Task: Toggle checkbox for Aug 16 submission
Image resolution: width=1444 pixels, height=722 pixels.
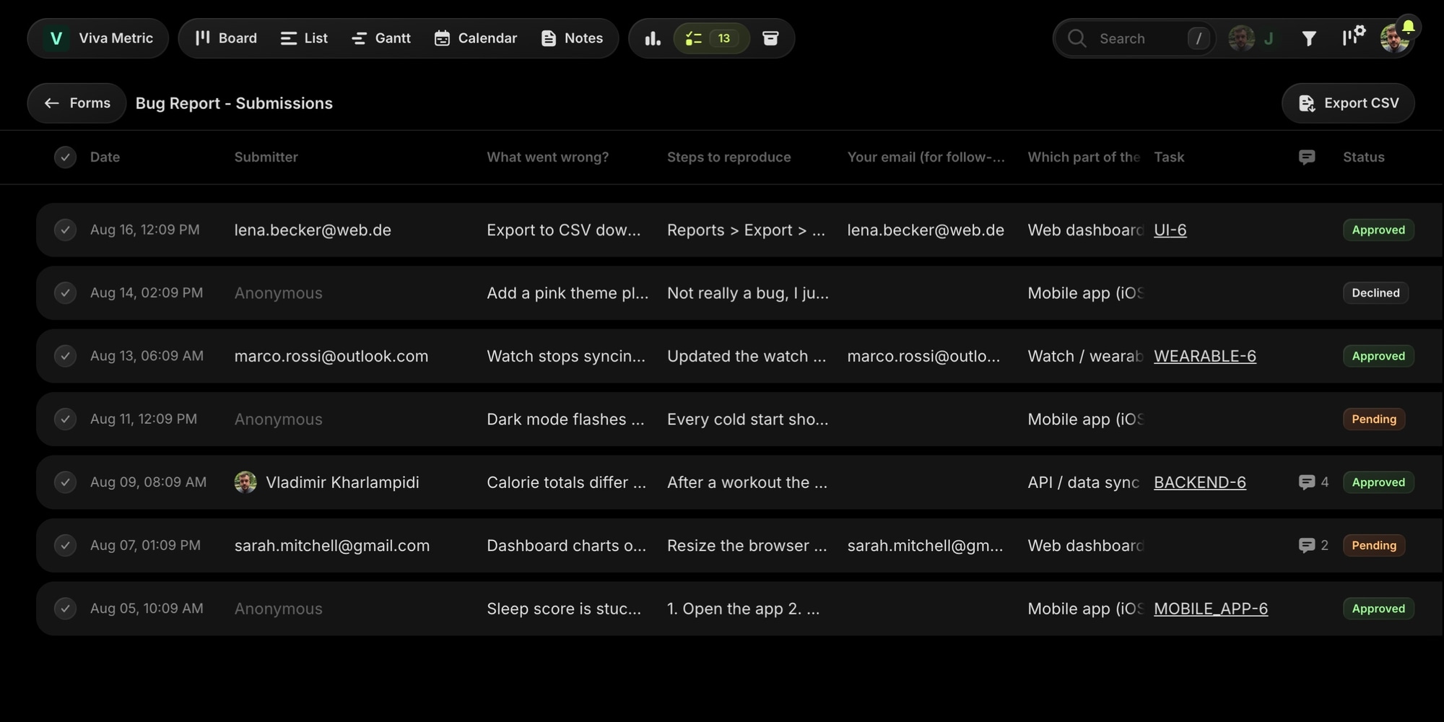Action: pyautogui.click(x=65, y=230)
